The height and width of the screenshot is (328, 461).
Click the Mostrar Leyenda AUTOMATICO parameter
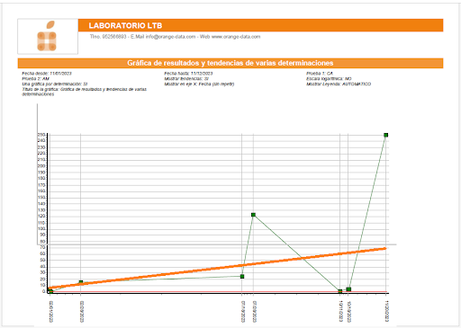tap(339, 84)
